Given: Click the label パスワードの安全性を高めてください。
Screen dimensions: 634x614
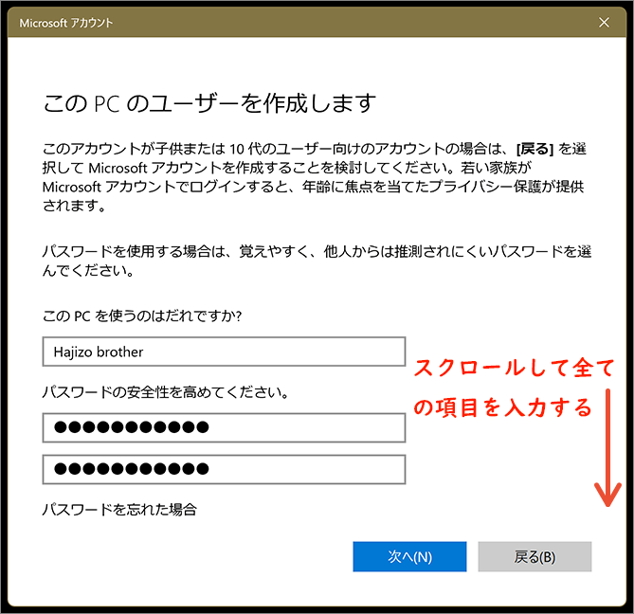Looking at the screenshot, I should click(x=166, y=392).
